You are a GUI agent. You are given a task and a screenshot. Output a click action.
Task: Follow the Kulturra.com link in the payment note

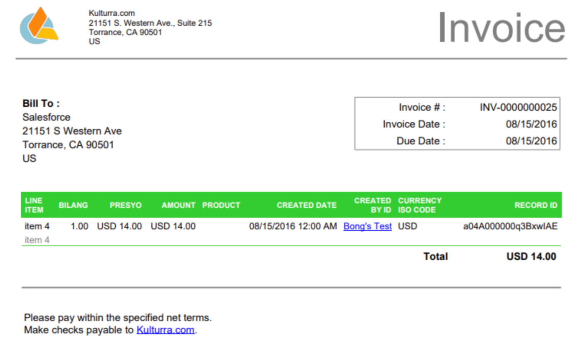click(166, 330)
